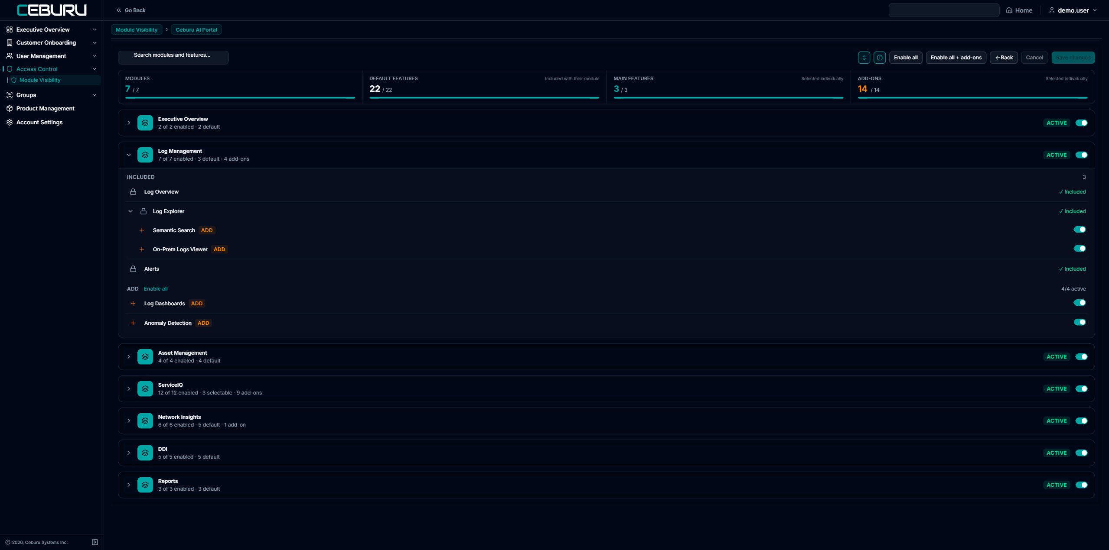Click the Cancel button
Viewport: 1109px width, 550px height.
tap(1034, 58)
